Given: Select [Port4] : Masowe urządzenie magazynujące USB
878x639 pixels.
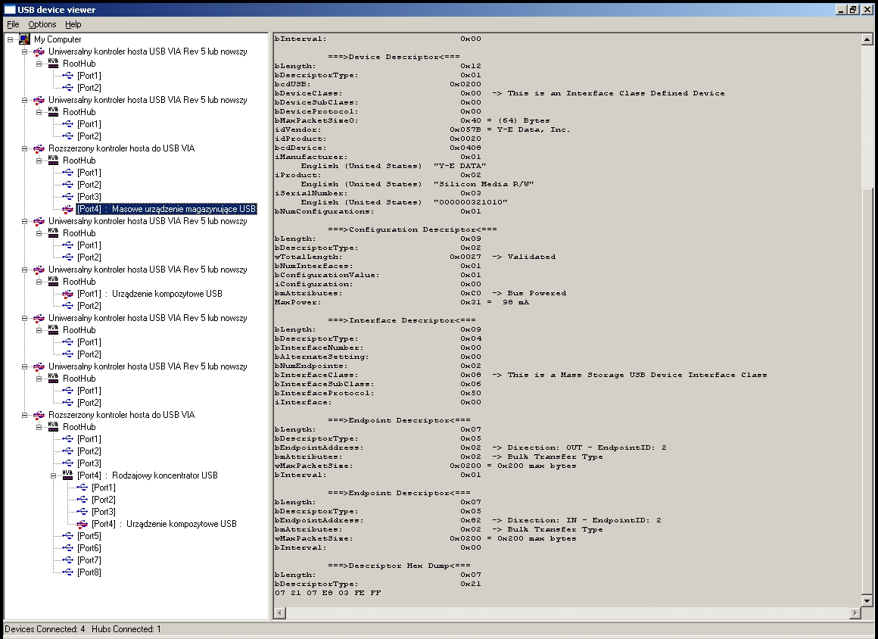Looking at the screenshot, I should click(167, 209).
